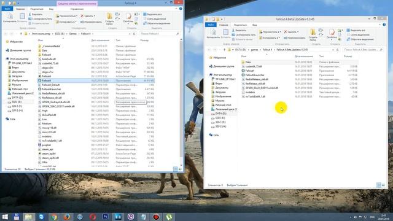Screen dimensions: 393x221
Task: Open Firefox from the taskbar
Action: pos(67,217)
